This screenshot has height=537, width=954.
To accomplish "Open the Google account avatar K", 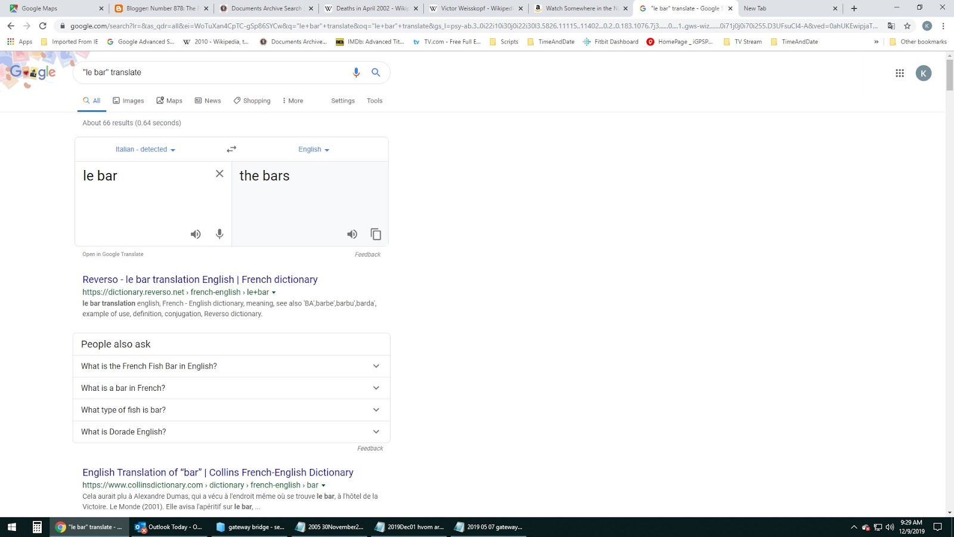I will click(924, 73).
